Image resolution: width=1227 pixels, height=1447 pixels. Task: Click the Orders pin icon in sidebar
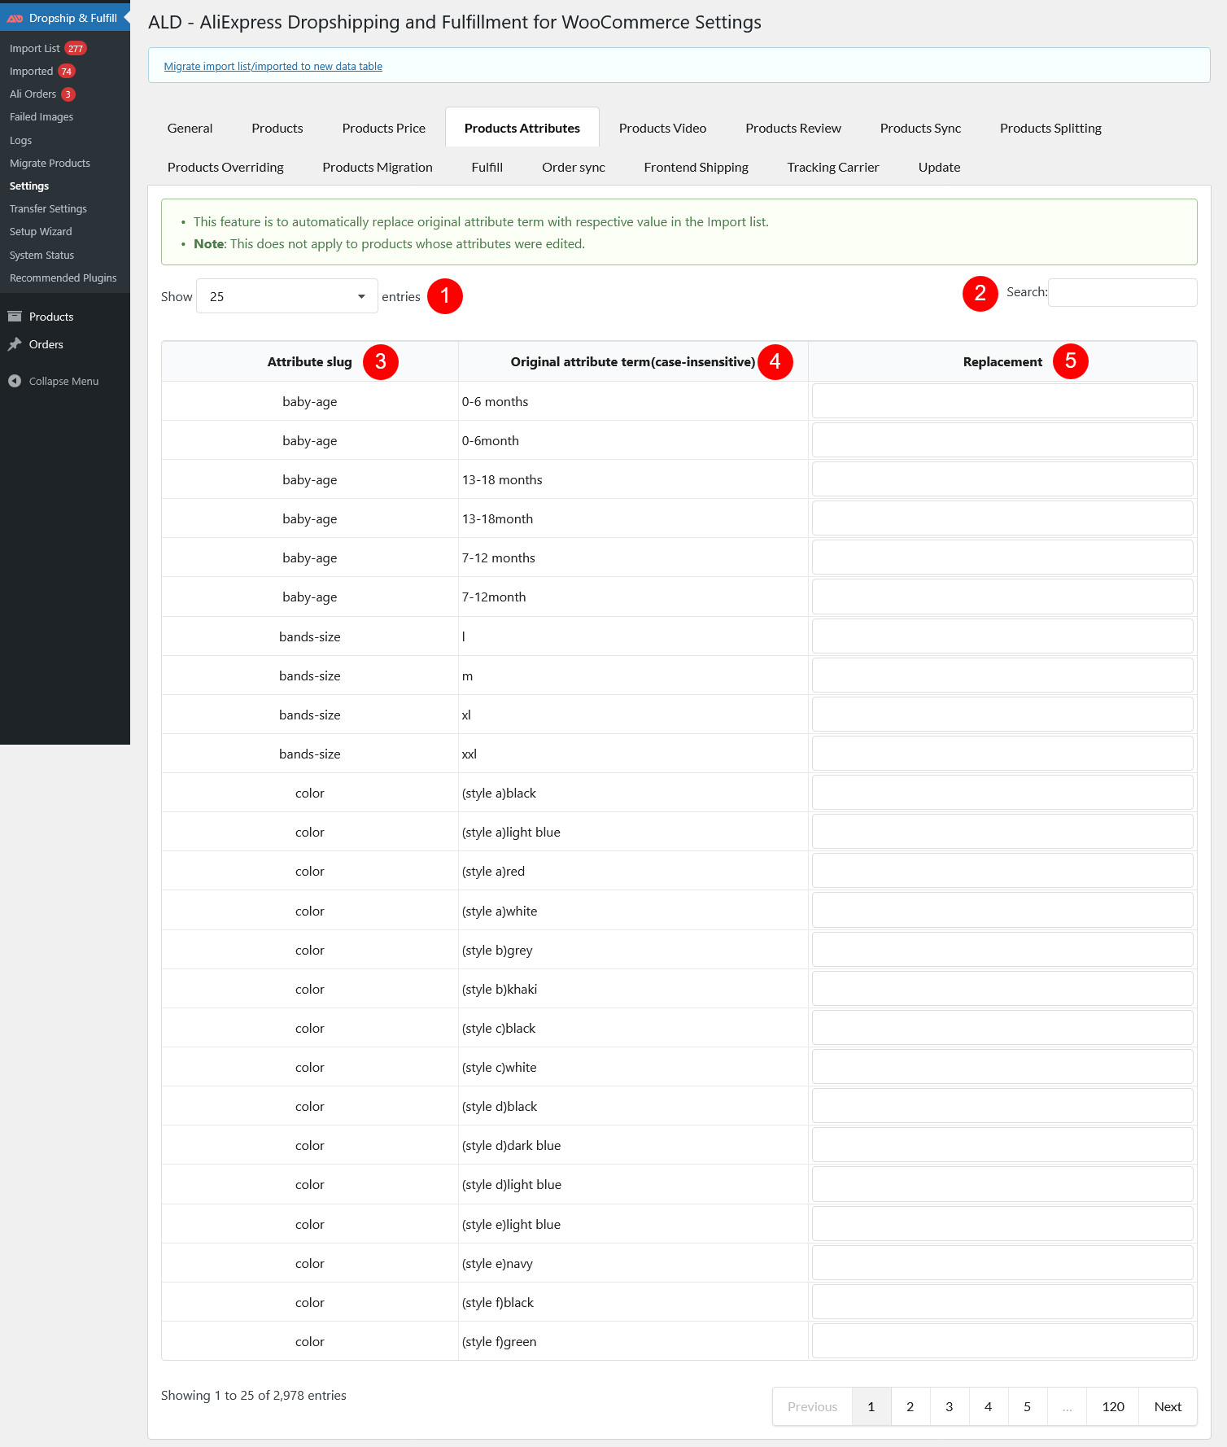tap(15, 344)
